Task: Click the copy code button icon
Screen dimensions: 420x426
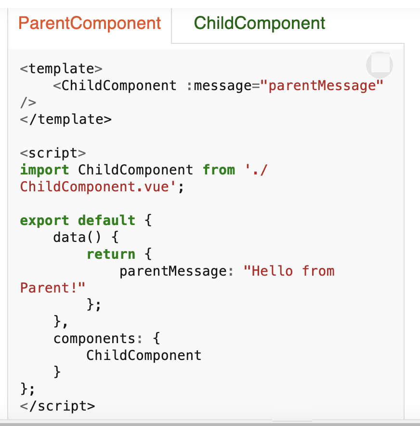Action: point(380,65)
